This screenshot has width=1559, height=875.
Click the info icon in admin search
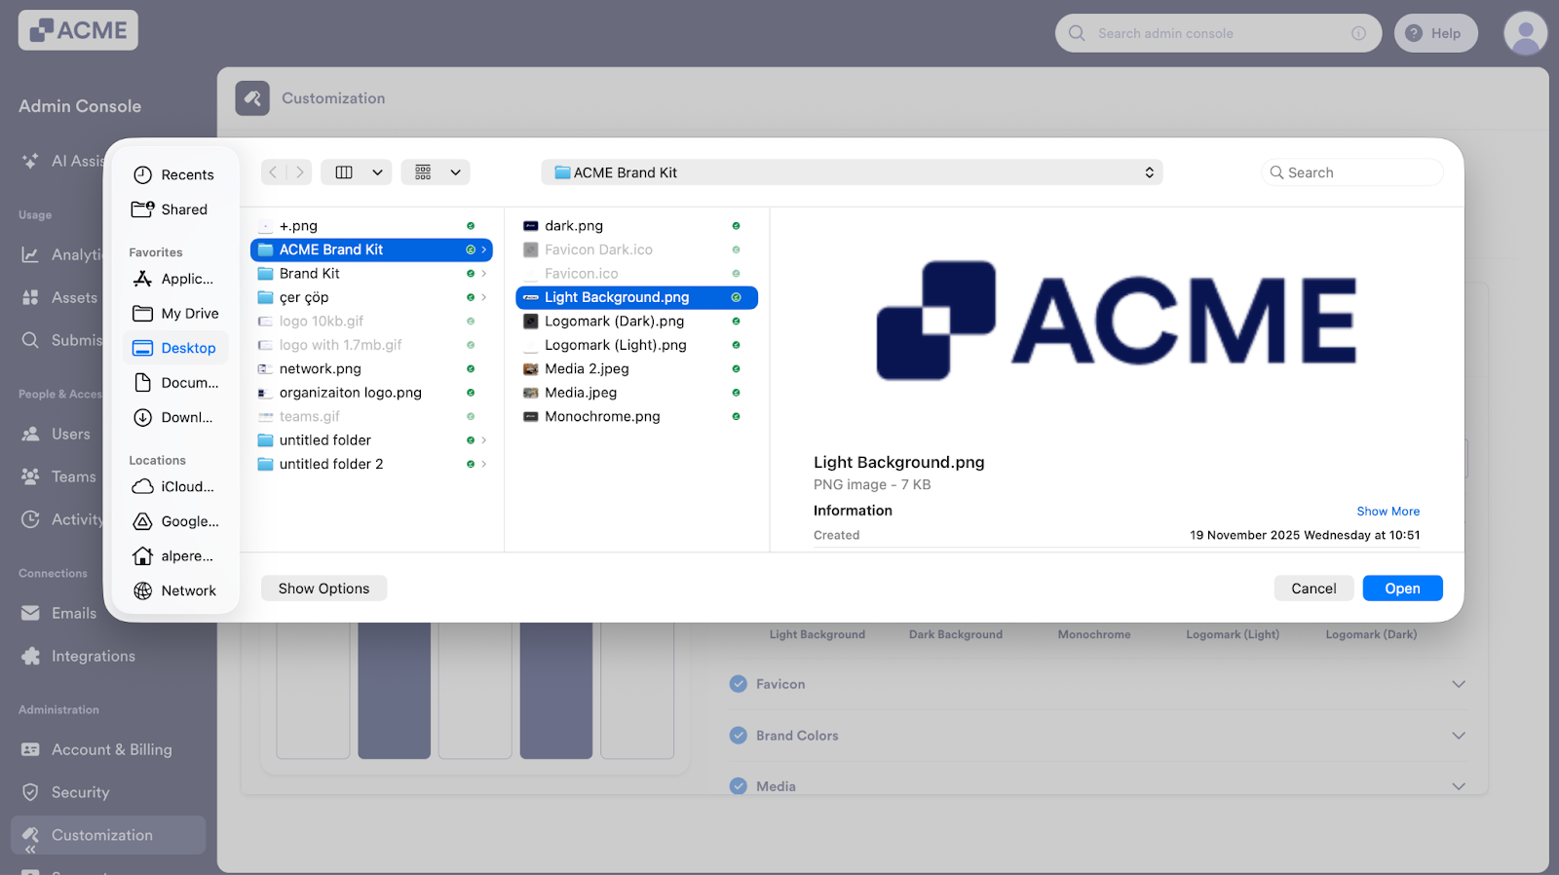[1358, 33]
